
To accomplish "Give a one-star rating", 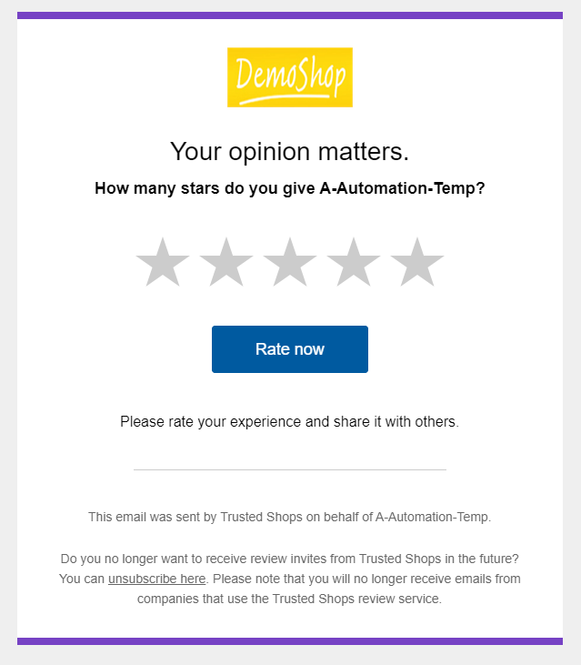I will coord(163,263).
